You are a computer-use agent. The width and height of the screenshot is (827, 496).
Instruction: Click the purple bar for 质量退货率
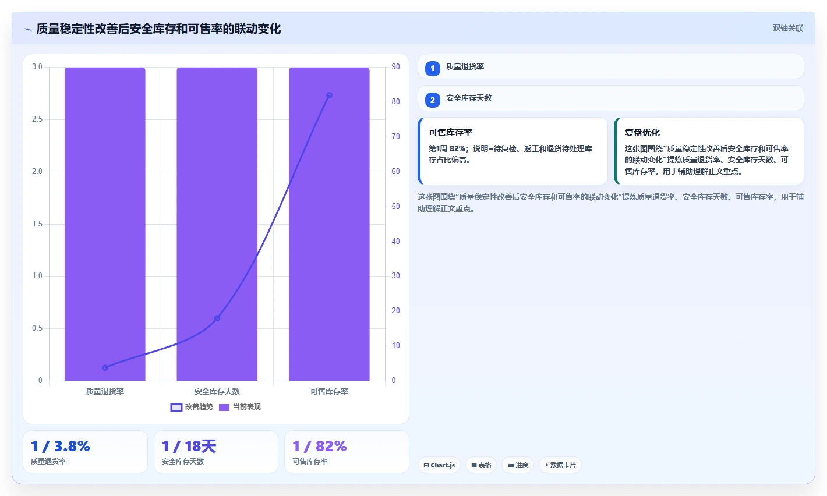105,224
